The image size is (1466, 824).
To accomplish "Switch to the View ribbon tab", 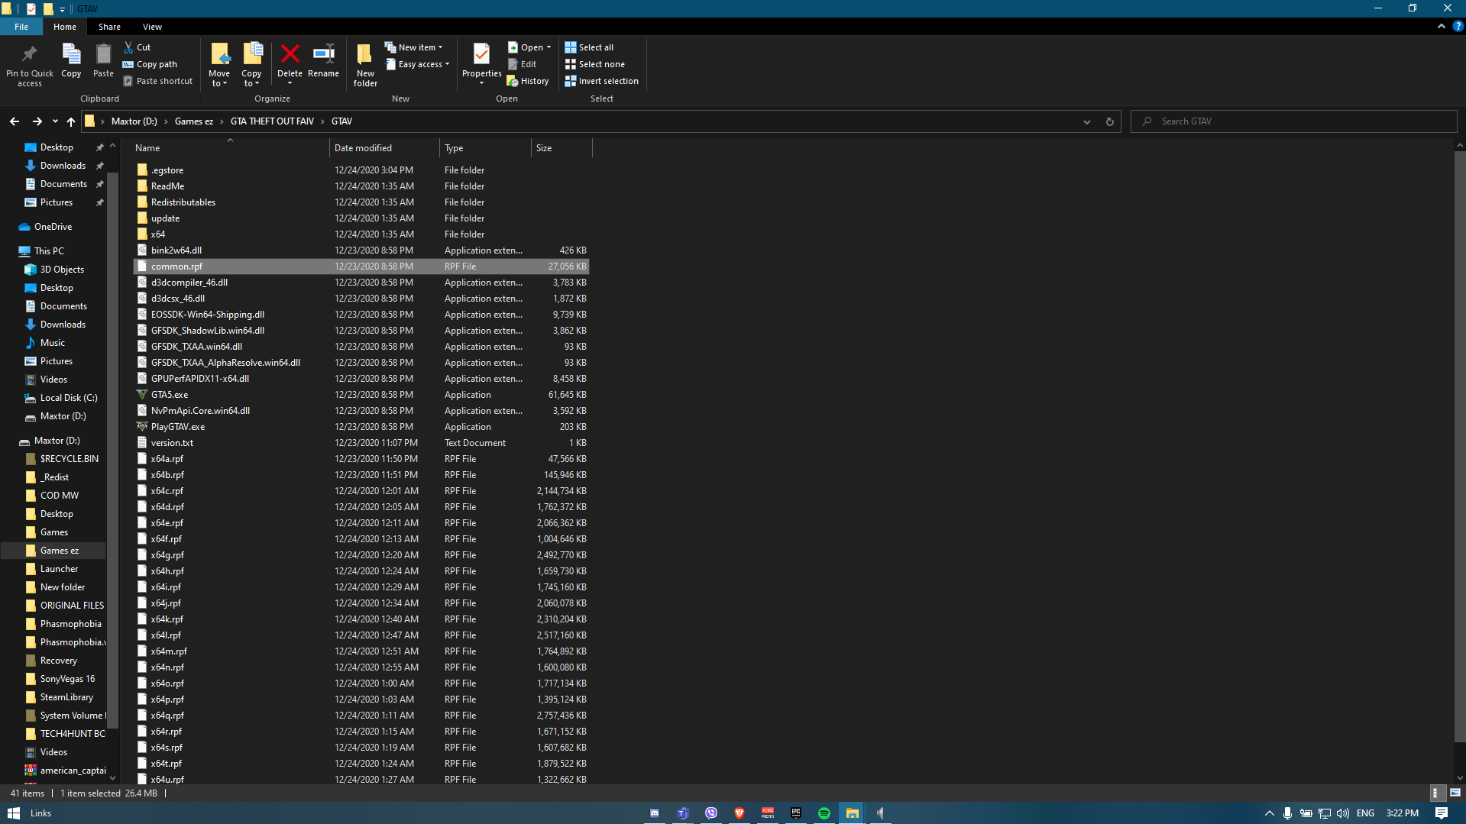I will click(x=152, y=27).
